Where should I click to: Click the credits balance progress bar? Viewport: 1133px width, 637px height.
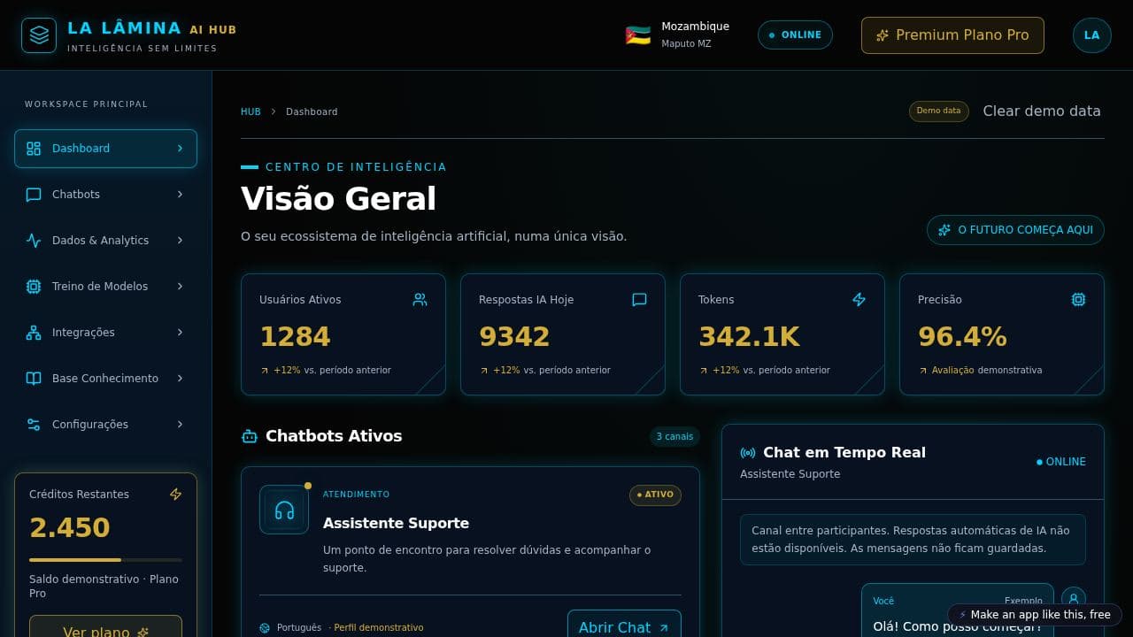(x=105, y=560)
